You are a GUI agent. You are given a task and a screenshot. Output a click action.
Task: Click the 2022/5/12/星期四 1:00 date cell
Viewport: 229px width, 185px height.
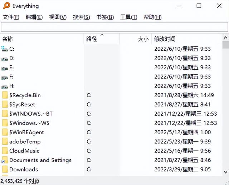tap(182, 132)
